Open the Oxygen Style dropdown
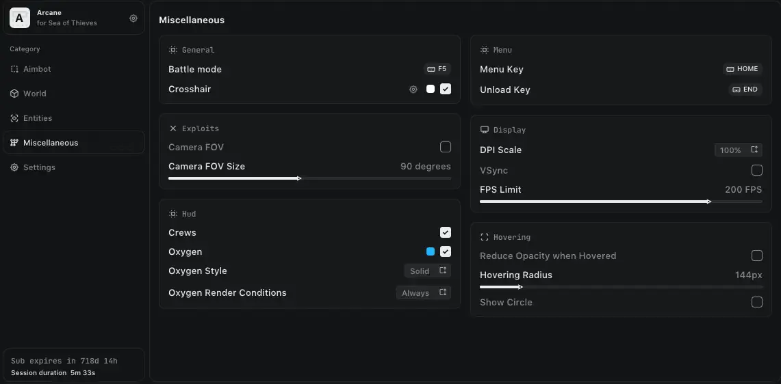The width and height of the screenshot is (781, 384). (428, 271)
